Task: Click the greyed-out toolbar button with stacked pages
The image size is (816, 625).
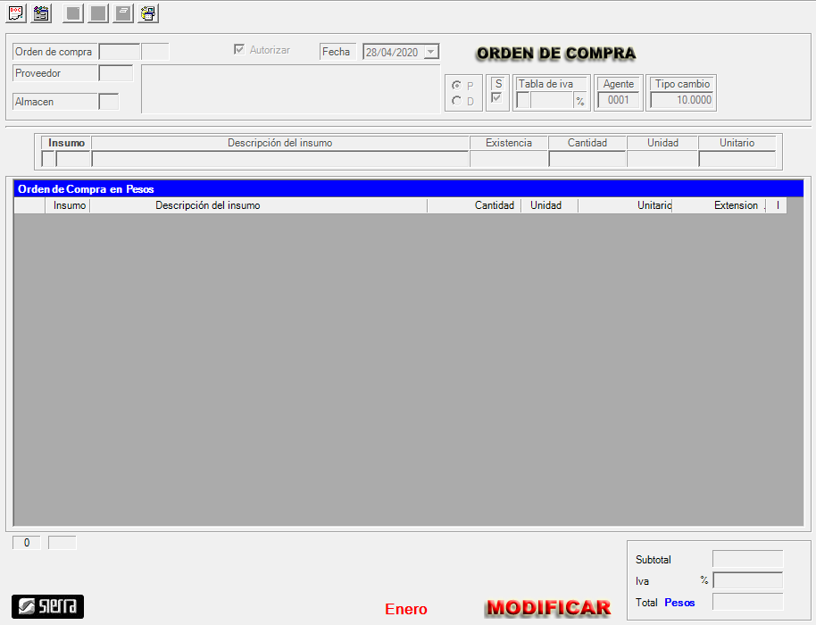Action: [x=123, y=13]
